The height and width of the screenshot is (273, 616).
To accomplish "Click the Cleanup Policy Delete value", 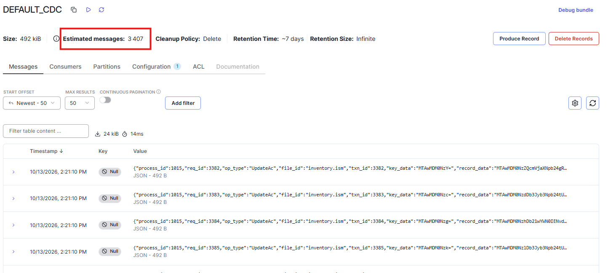I will (x=212, y=39).
